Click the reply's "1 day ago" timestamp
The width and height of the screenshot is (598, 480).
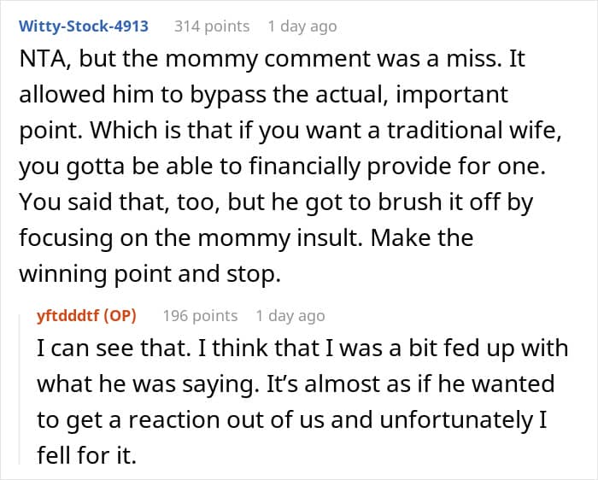pos(290,315)
